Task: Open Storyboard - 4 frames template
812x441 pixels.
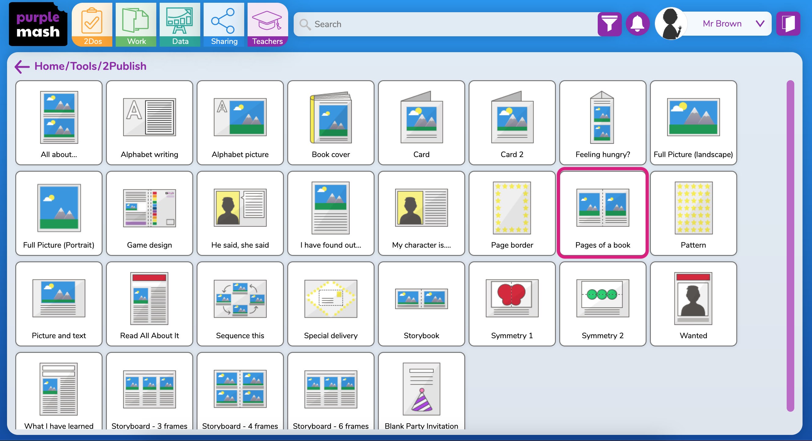Action: pos(240,391)
